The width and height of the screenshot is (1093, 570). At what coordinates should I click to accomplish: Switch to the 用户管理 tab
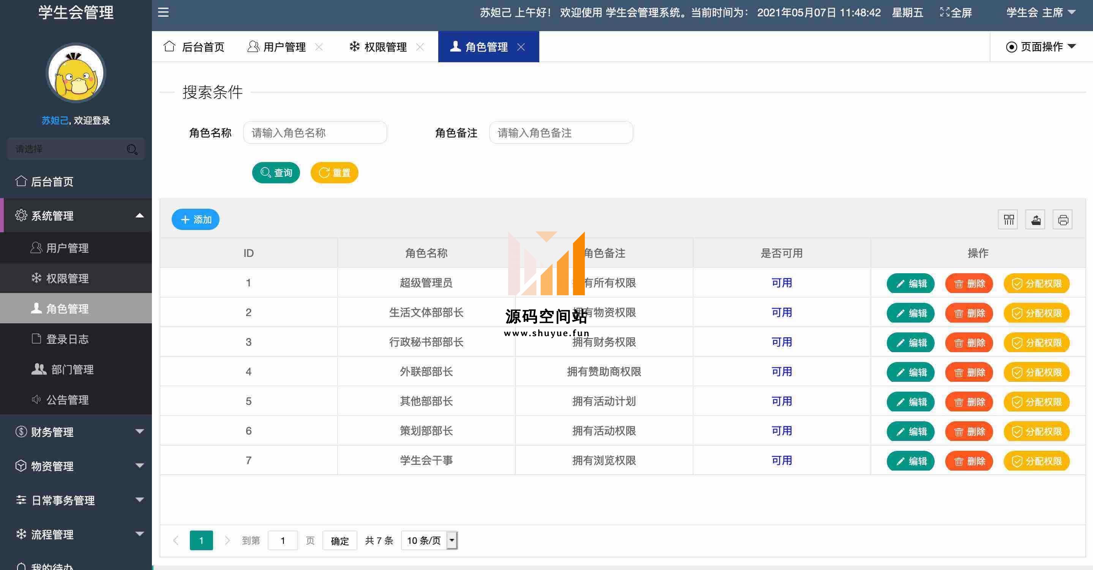point(284,47)
